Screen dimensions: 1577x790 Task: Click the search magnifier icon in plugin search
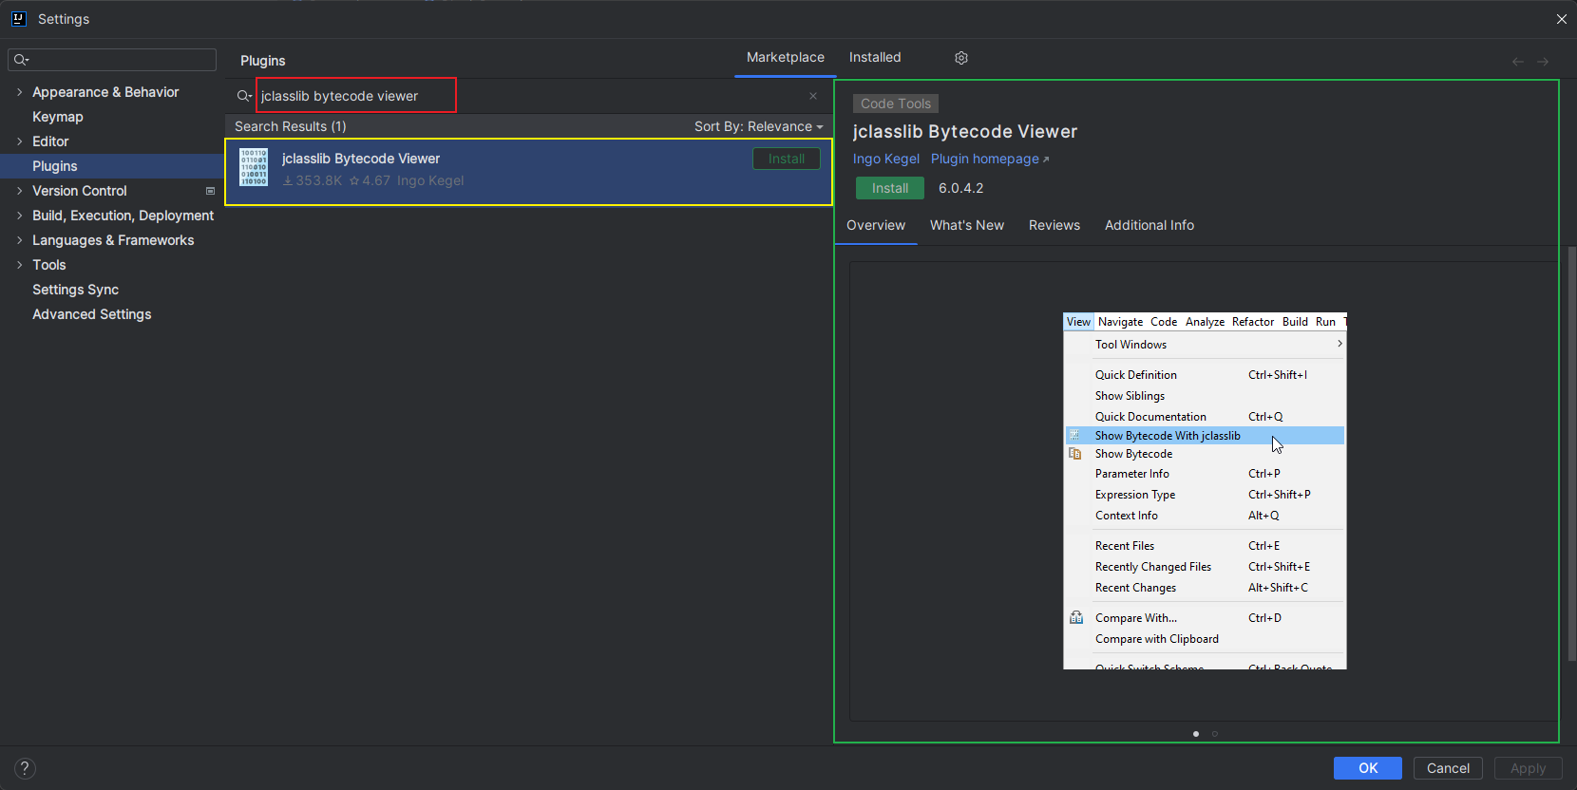click(x=244, y=96)
